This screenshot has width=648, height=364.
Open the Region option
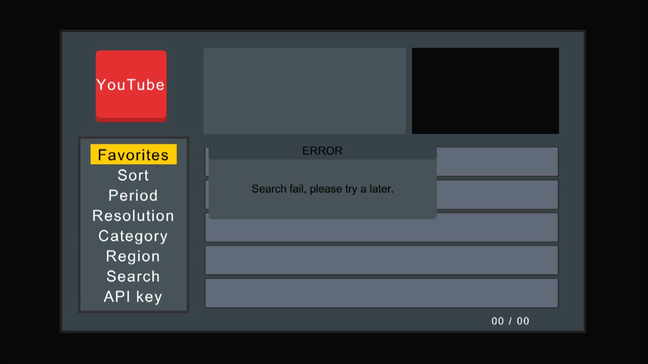coord(133,256)
